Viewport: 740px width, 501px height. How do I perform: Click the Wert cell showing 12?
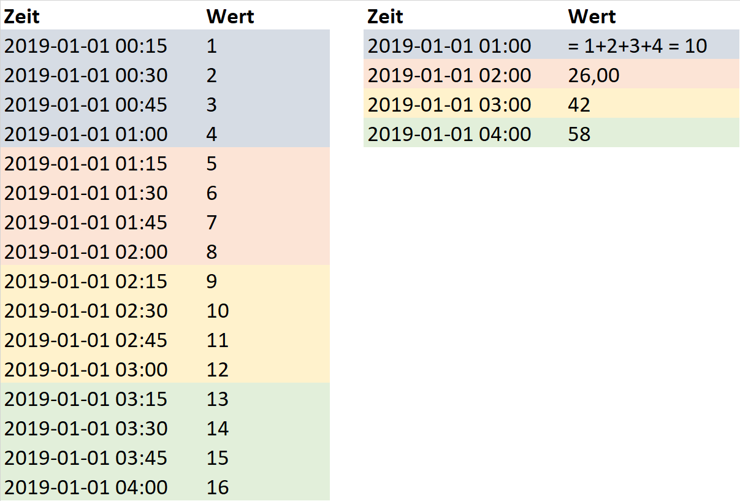point(218,370)
